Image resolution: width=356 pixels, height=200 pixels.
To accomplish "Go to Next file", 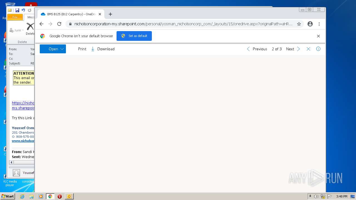I will click(293, 49).
